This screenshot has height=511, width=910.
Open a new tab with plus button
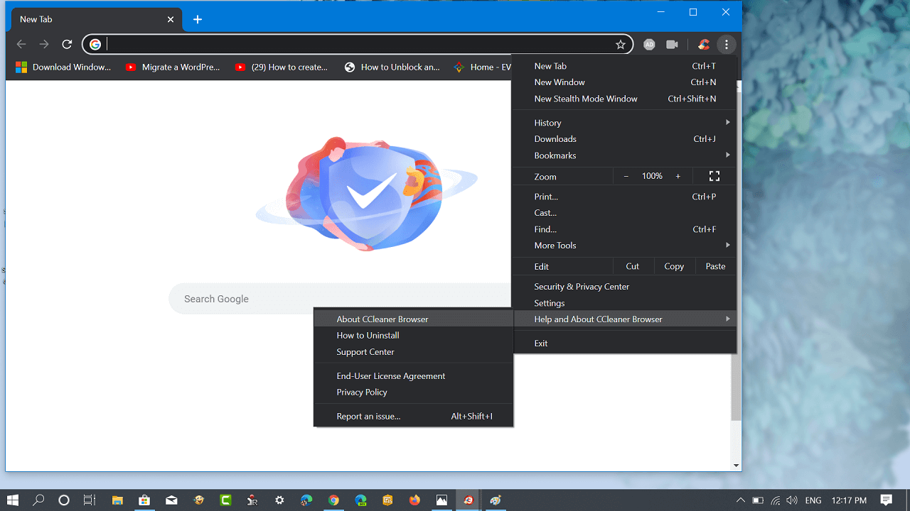click(198, 19)
